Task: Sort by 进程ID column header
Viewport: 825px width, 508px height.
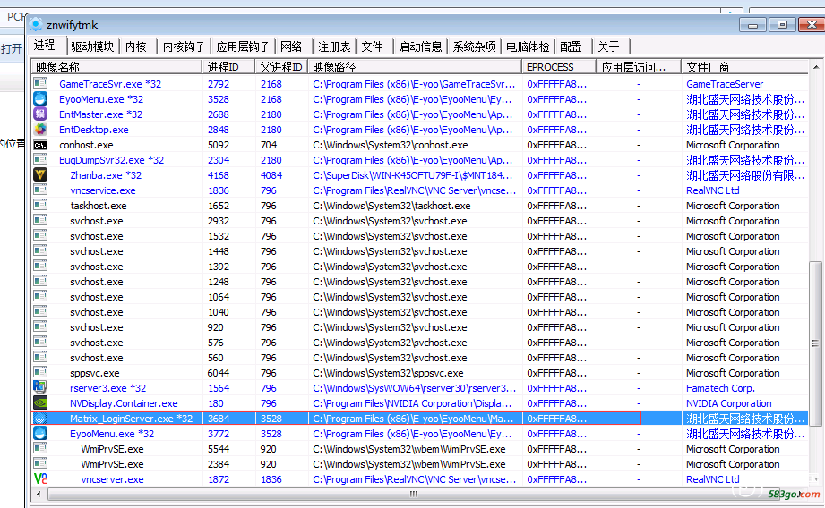Action: [228, 67]
